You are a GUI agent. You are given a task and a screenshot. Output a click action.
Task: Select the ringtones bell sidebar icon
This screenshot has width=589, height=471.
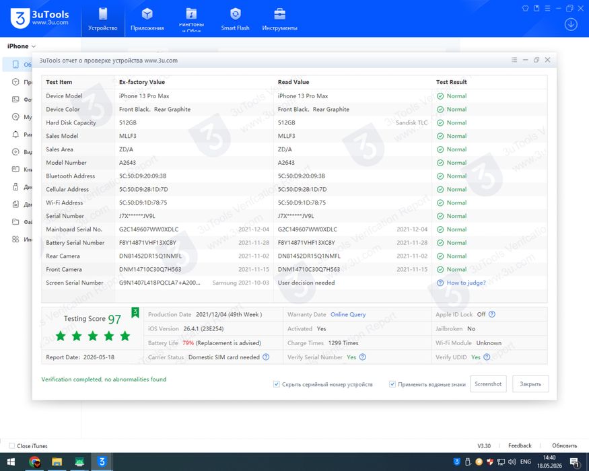[x=15, y=134]
